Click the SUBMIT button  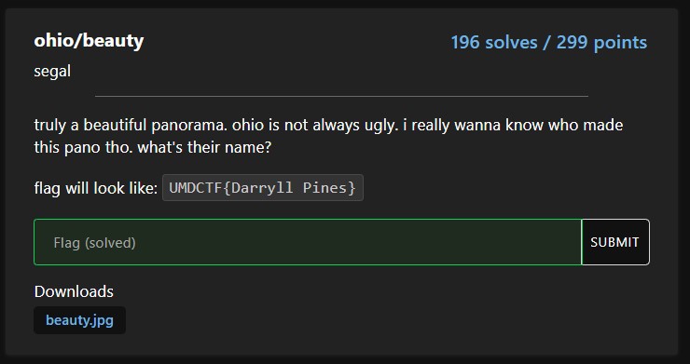click(x=615, y=242)
